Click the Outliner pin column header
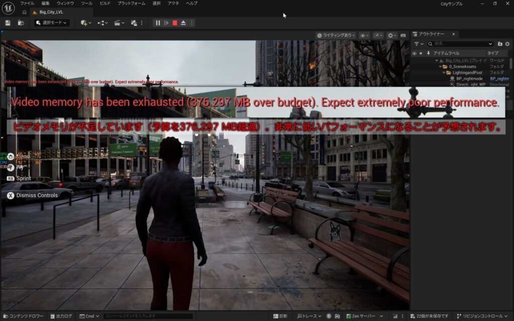Image resolution: width=514 pixels, height=321 pixels. [x=428, y=53]
